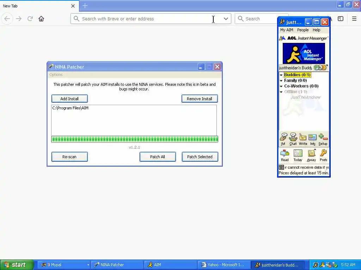Open the Windows start menu

[17, 265]
